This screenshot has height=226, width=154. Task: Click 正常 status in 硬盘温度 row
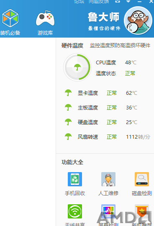coord(112,122)
